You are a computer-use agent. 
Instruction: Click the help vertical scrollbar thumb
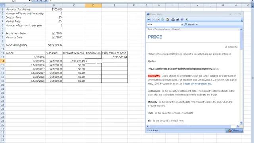point(241,40)
